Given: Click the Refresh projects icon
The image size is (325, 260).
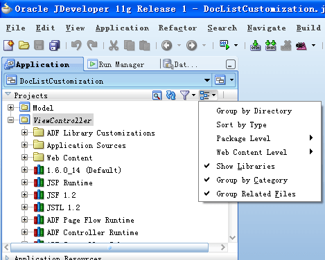Looking at the screenshot, I should click(171, 95).
